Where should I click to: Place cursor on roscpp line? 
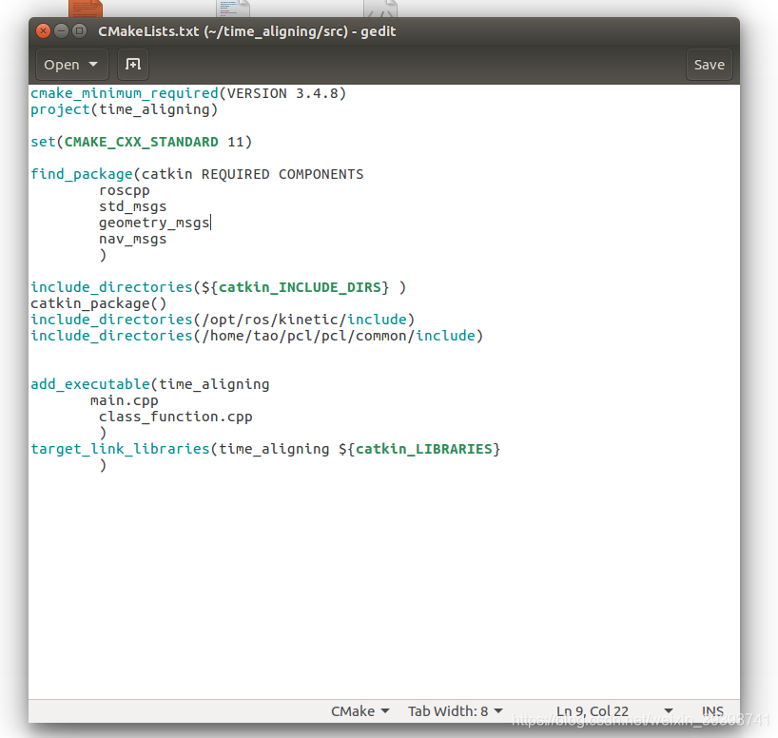coord(124,190)
